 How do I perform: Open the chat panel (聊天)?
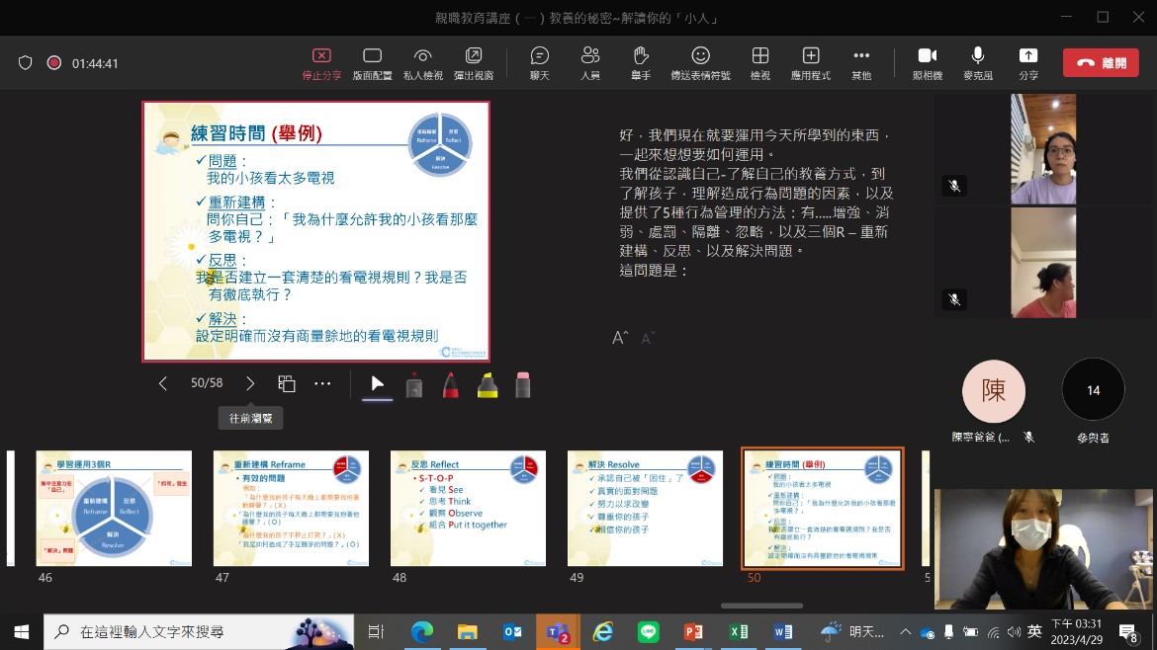click(x=539, y=62)
